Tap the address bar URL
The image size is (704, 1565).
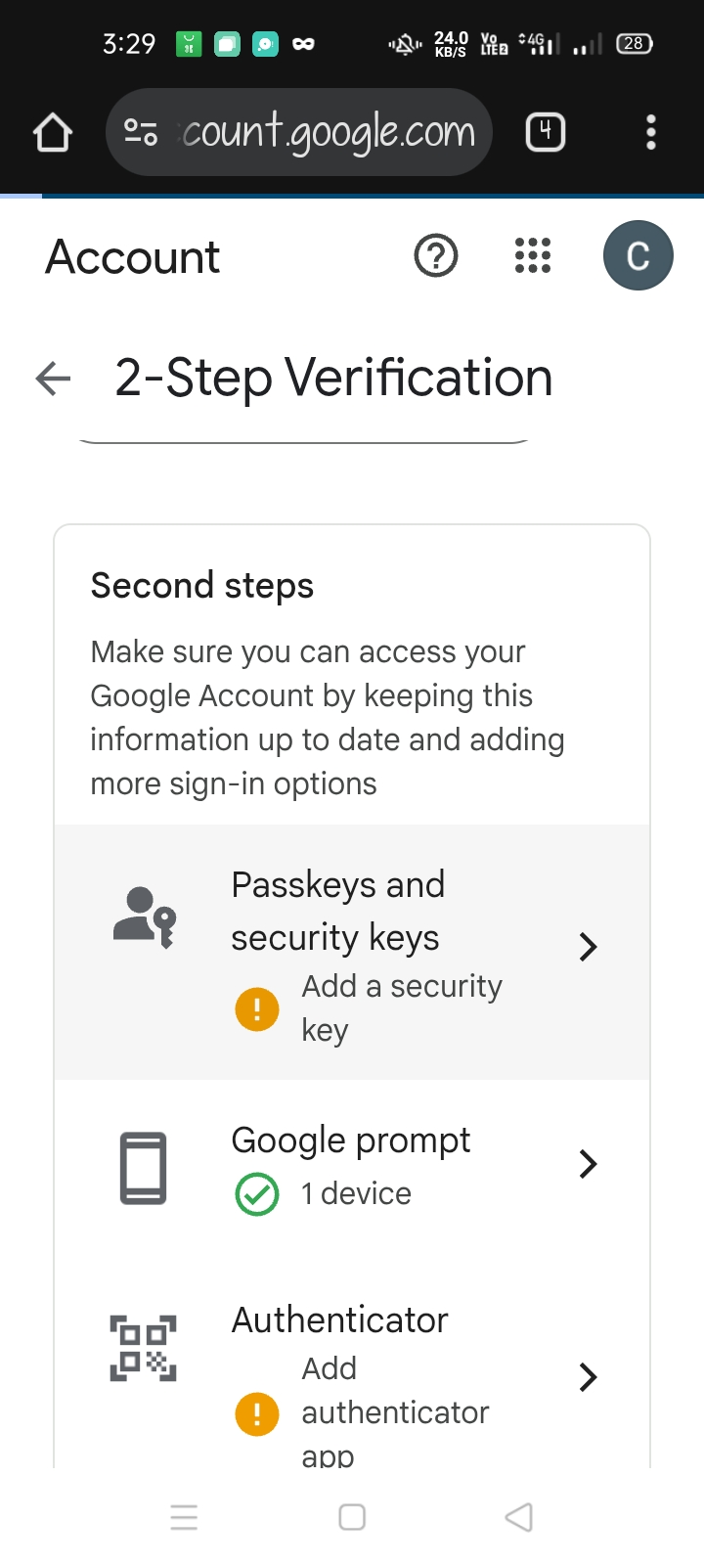tap(329, 132)
